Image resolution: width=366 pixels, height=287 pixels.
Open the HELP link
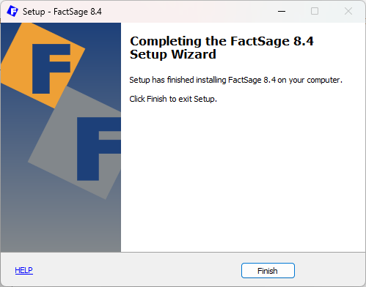24,270
